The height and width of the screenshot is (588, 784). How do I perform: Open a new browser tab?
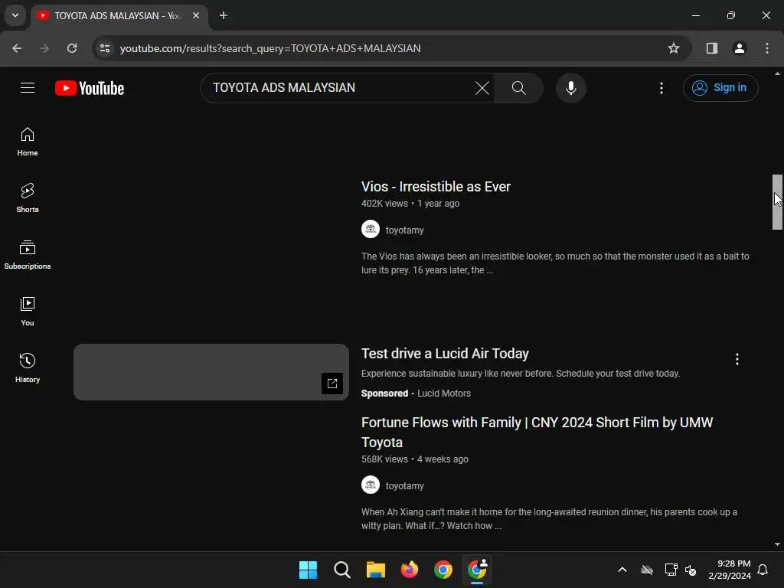click(x=224, y=15)
